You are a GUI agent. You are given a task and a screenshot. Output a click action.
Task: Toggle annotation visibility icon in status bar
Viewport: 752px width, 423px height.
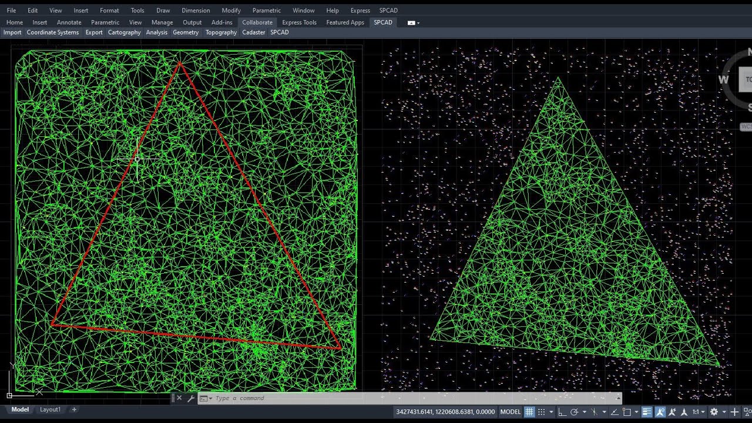(x=660, y=412)
